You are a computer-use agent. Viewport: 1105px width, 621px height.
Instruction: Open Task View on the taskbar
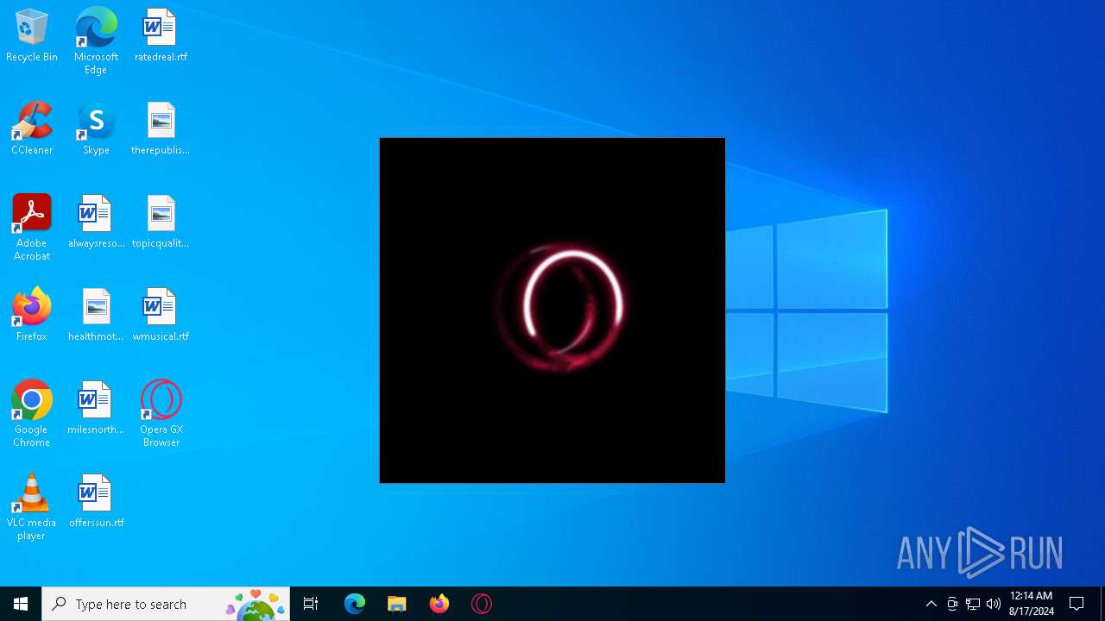(311, 604)
